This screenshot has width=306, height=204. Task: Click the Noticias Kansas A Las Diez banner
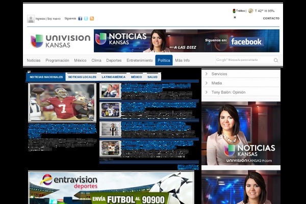pos(187,41)
